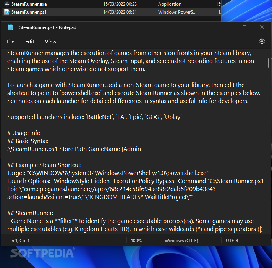The image size is (272, 268).
Task: Click the 'Supported launchers include' line
Action: [94, 117]
